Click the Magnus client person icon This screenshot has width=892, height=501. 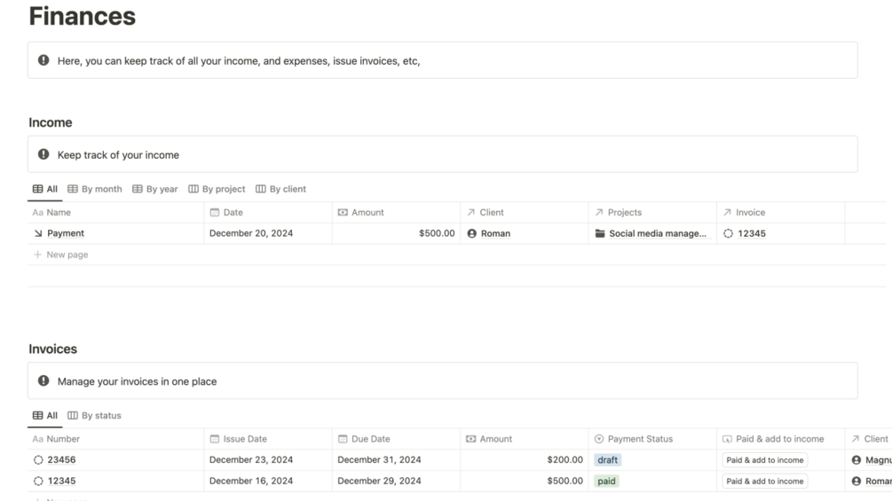856,460
